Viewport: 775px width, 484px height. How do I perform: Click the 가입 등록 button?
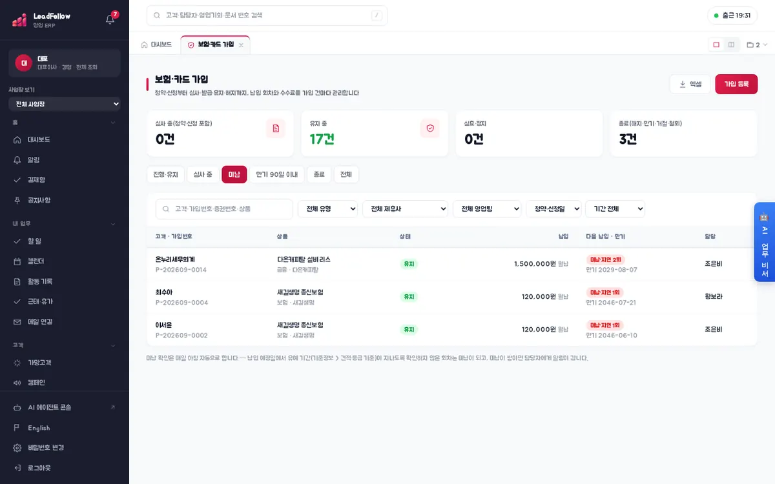(x=736, y=84)
